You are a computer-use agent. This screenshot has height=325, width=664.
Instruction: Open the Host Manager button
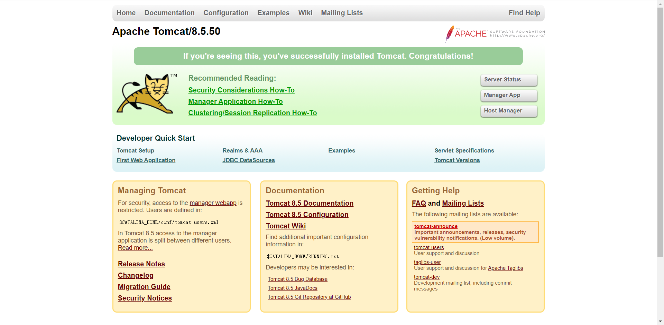509,111
